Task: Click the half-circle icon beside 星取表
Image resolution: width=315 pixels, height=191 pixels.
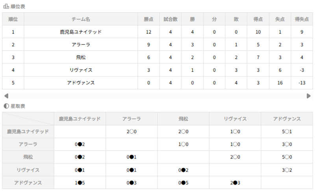Action: coord(6,106)
